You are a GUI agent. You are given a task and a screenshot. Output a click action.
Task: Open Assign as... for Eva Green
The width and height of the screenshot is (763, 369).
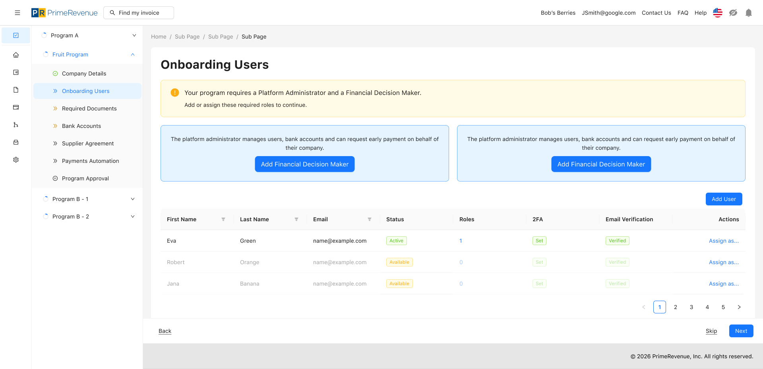pyautogui.click(x=724, y=241)
